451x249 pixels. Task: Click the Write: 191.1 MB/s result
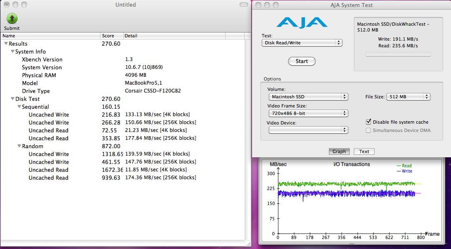pyautogui.click(x=398, y=39)
